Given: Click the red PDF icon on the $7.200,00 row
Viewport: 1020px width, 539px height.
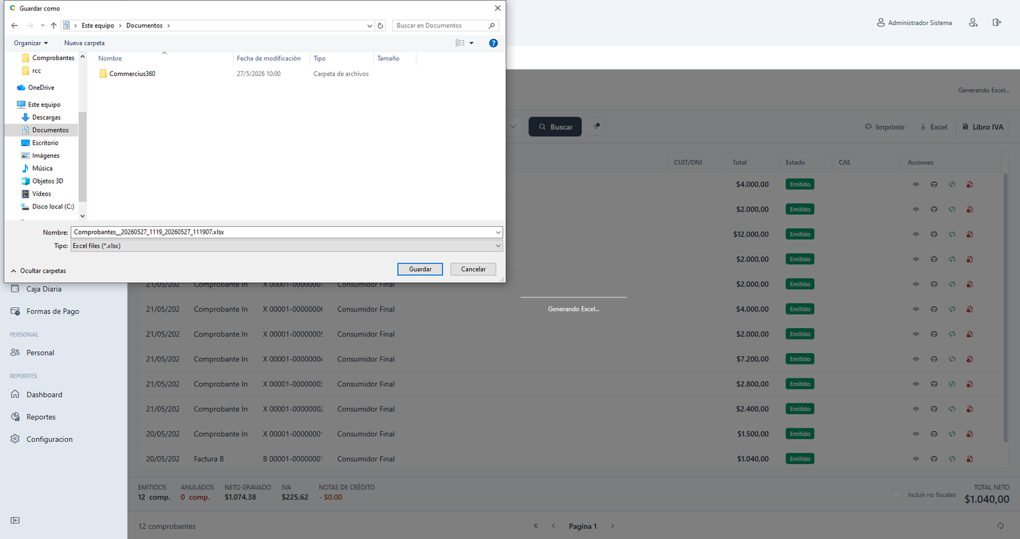Looking at the screenshot, I should click(x=970, y=359).
